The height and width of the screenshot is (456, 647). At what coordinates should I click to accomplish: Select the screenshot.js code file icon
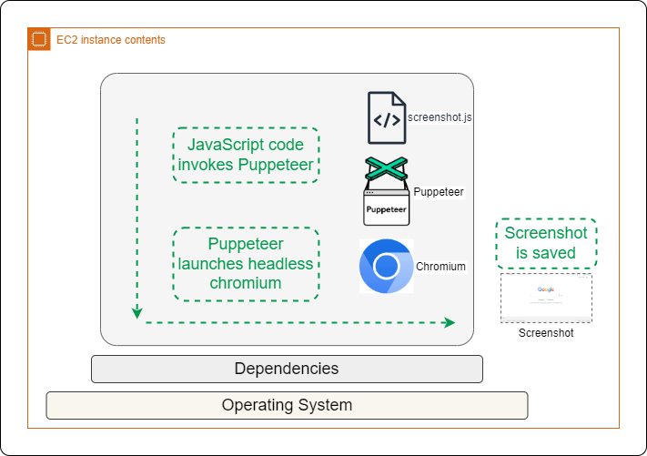coord(386,117)
